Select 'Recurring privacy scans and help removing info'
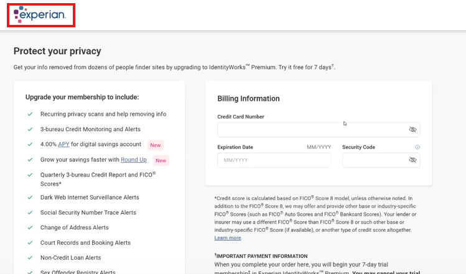The height and width of the screenshot is (274, 466). [x=103, y=114]
